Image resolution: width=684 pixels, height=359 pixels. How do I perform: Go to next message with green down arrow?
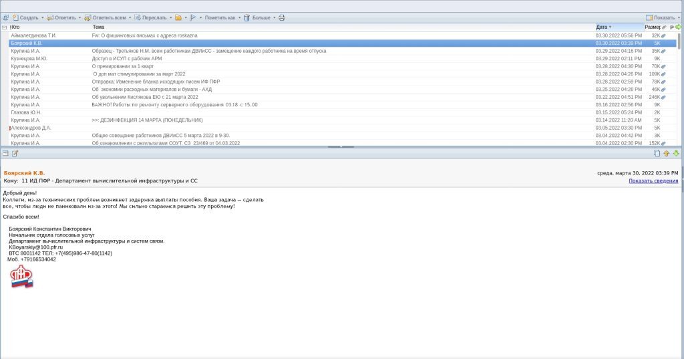coord(676,153)
